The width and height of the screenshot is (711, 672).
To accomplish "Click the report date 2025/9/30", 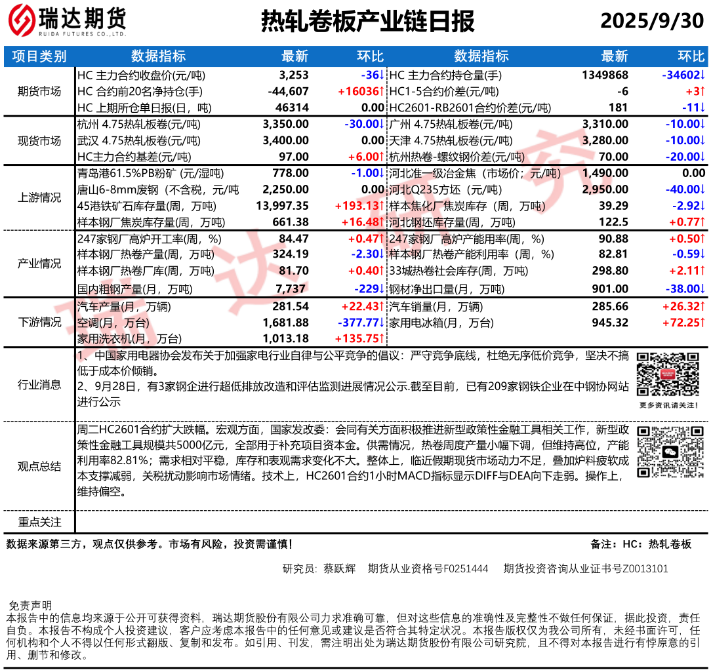I will click(651, 22).
